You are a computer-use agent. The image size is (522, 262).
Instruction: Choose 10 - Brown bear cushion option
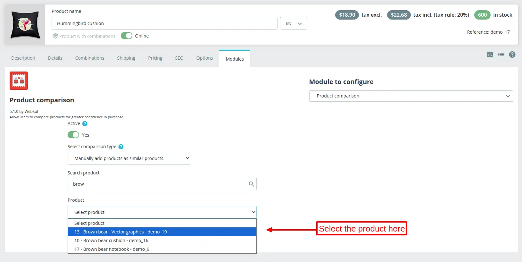click(162, 241)
